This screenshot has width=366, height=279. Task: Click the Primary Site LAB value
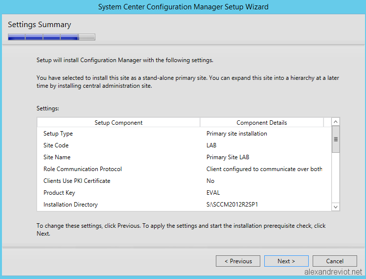coord(228,157)
